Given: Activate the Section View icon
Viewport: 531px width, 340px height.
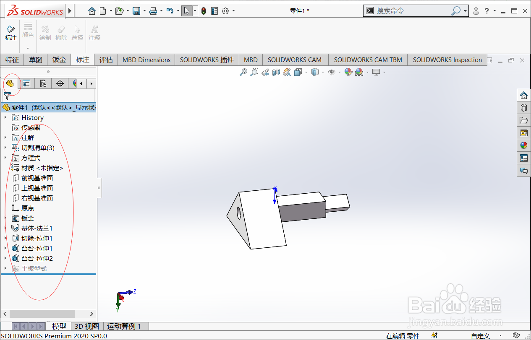Looking at the screenshot, I should tap(276, 72).
